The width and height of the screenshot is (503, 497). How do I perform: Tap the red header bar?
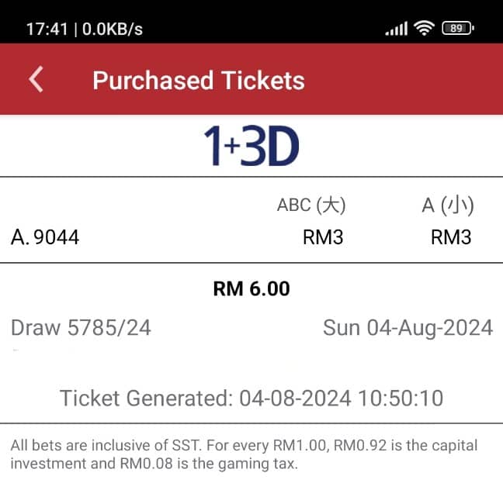click(251, 79)
